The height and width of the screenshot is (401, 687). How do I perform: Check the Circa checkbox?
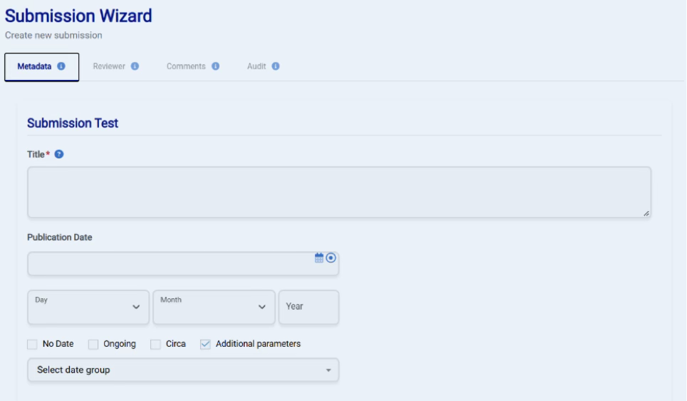(x=155, y=345)
